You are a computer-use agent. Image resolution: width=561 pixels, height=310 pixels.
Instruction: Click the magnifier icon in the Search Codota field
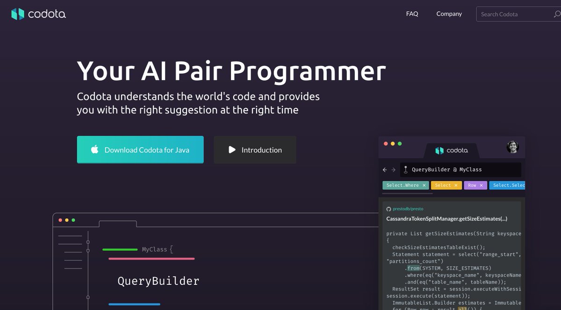coord(556,14)
